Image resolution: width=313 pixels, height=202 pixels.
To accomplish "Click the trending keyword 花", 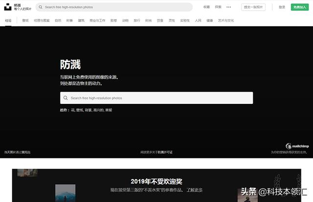I will tap(73, 110).
